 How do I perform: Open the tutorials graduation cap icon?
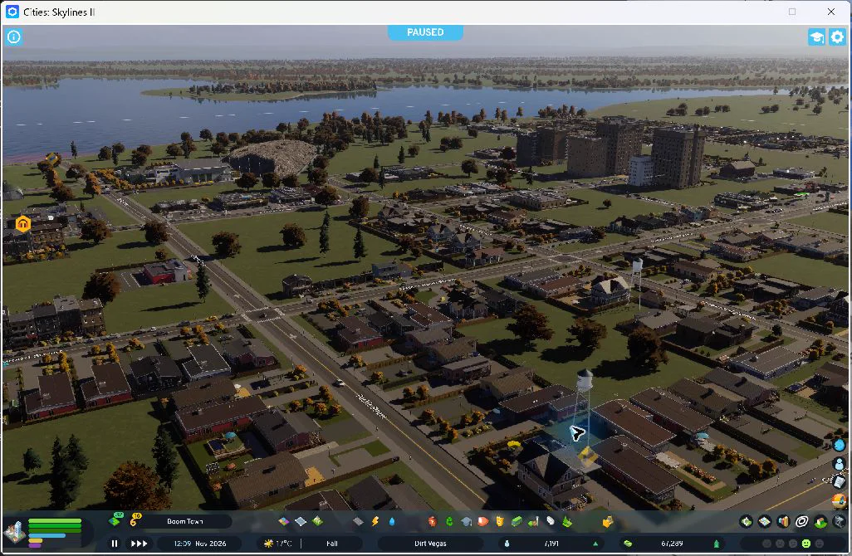click(x=816, y=37)
